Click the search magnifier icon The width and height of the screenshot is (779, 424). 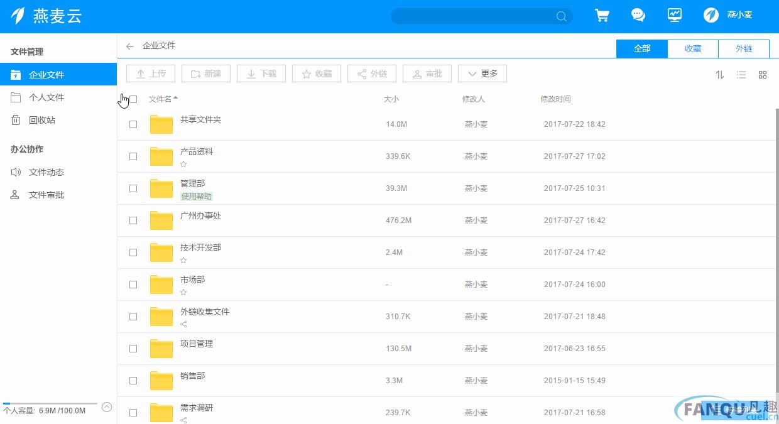click(x=561, y=17)
